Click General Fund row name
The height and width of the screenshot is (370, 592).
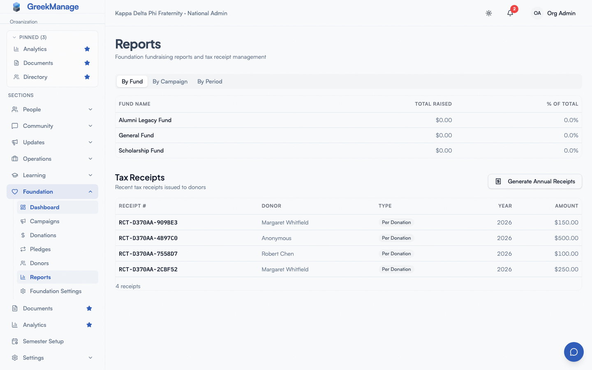pos(136,135)
